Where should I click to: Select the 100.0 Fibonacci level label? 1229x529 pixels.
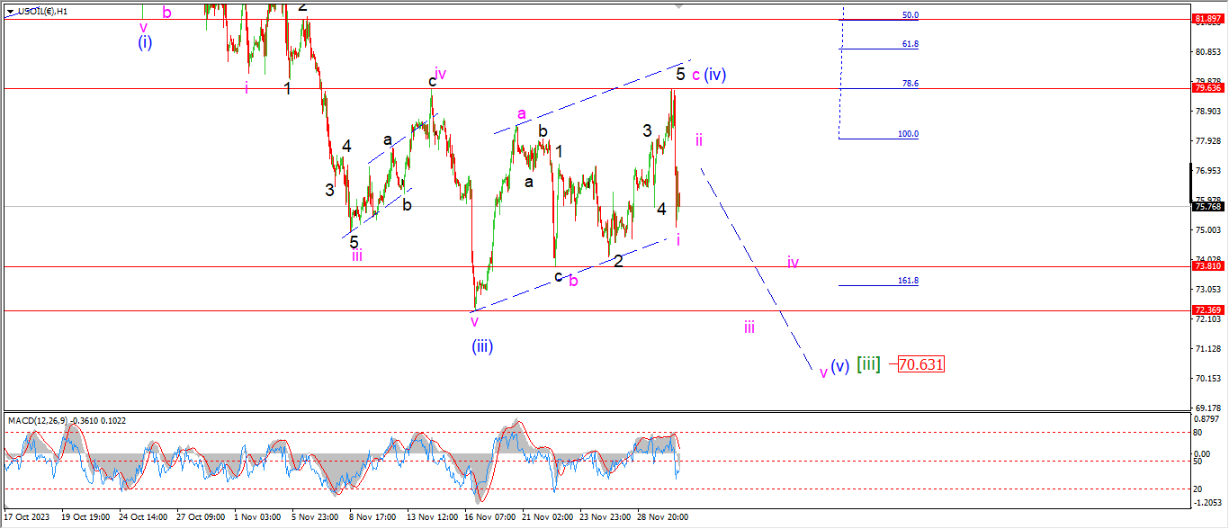tap(908, 134)
